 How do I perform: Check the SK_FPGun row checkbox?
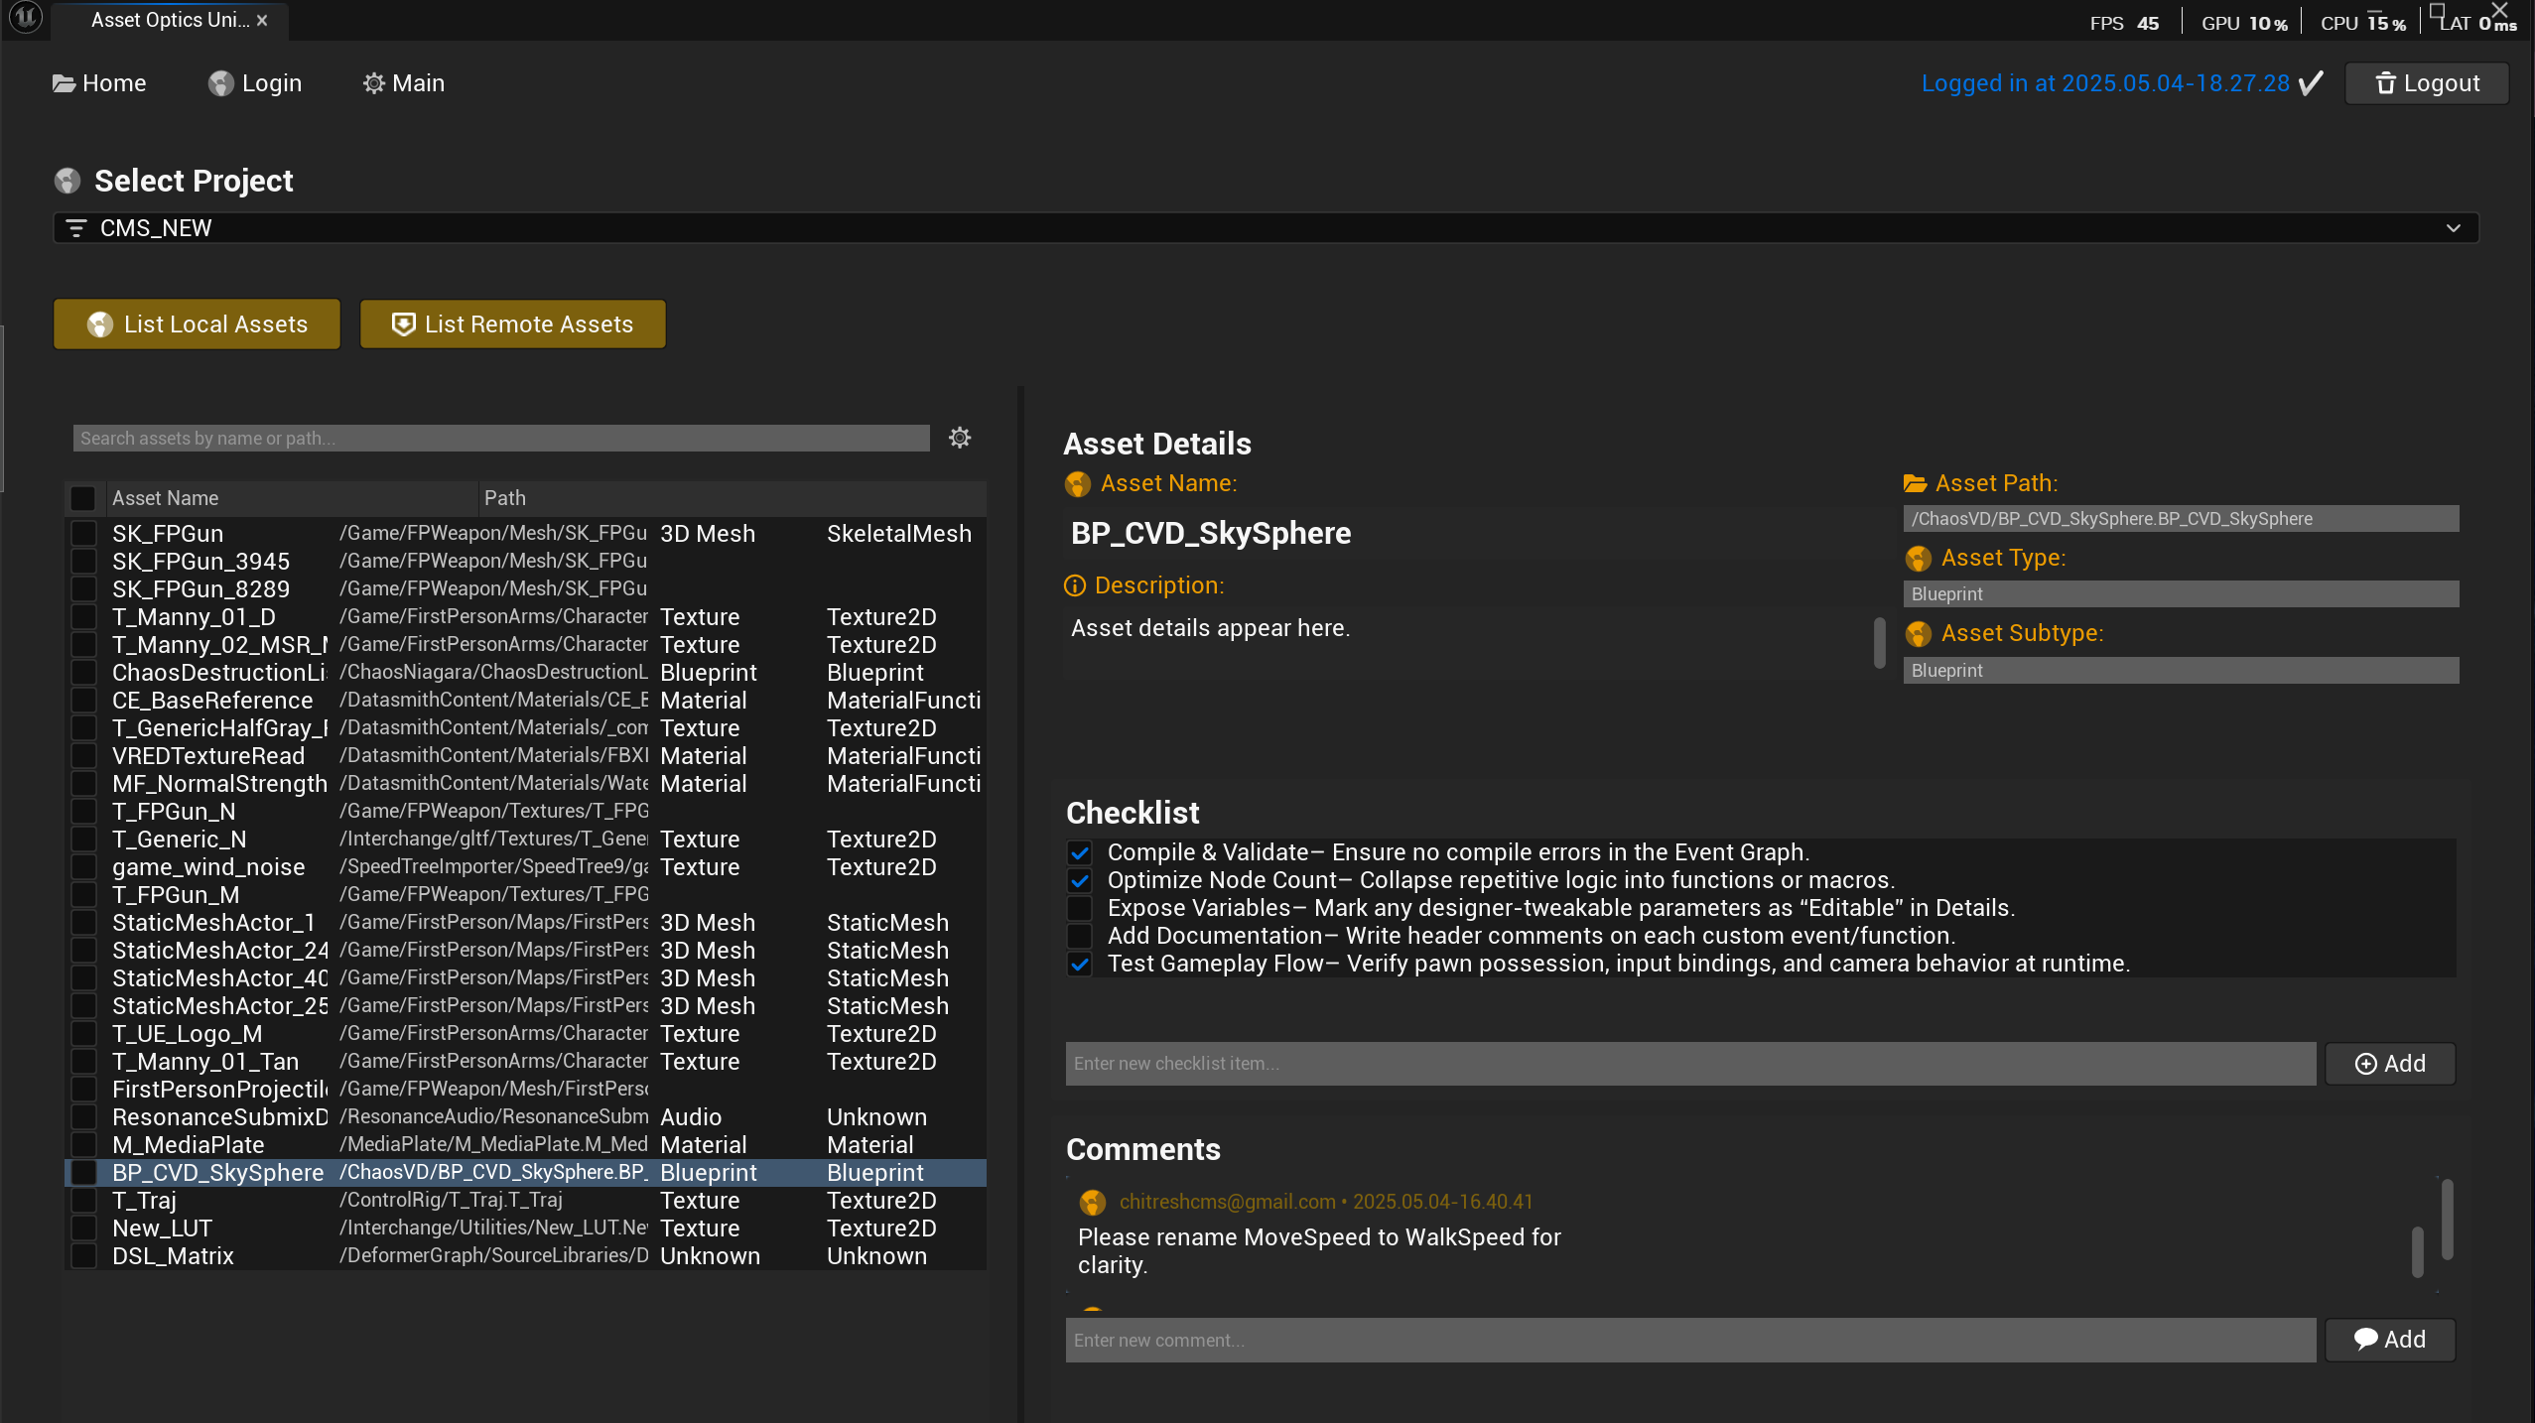[84, 534]
